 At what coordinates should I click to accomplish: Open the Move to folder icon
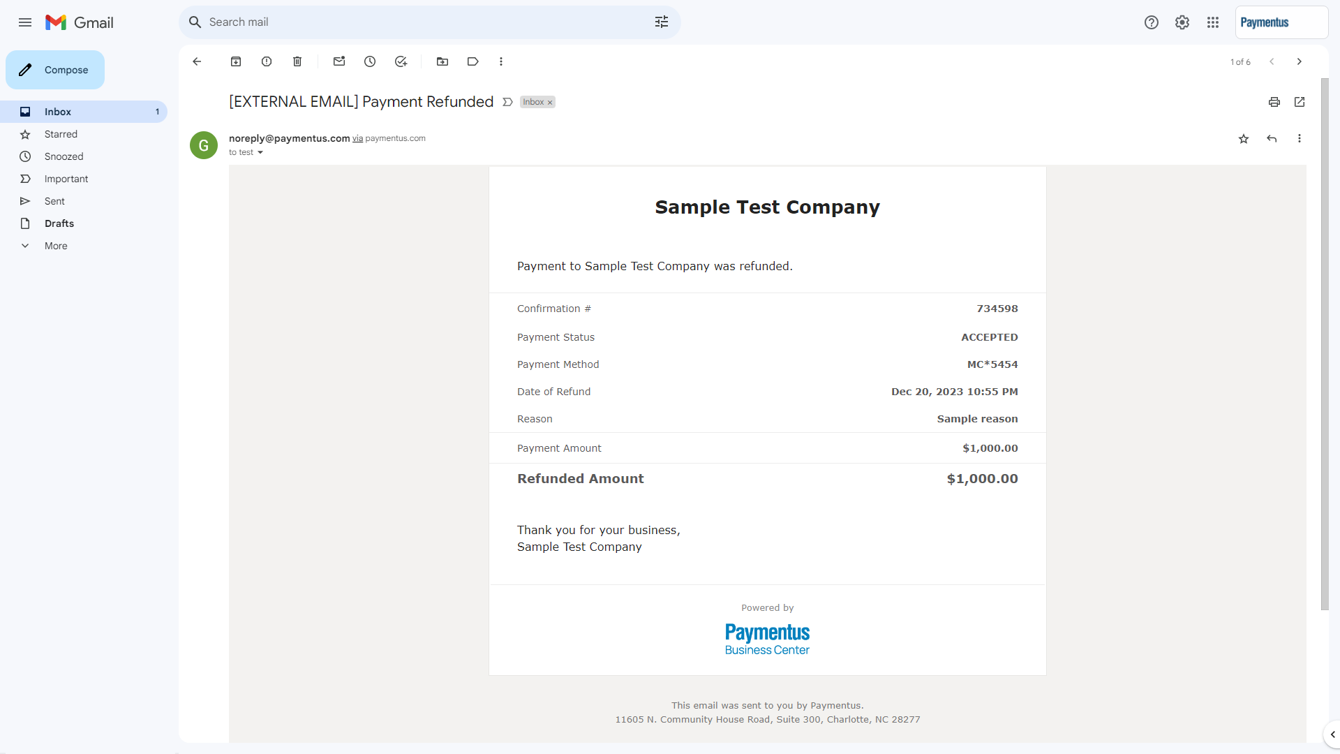(x=442, y=61)
